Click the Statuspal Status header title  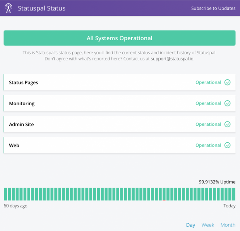(41, 8)
